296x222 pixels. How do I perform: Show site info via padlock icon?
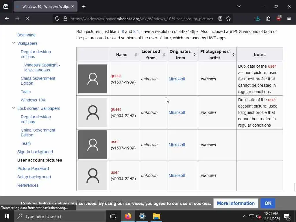pyautogui.click(x=65, y=18)
